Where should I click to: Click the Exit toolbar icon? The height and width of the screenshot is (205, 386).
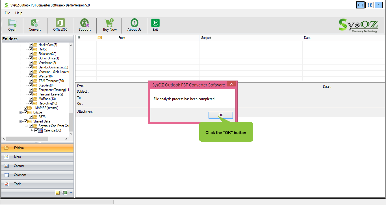pos(155,23)
